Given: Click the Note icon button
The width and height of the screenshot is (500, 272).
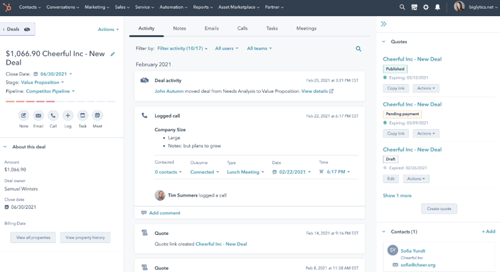Looking at the screenshot, I should 24,115.
